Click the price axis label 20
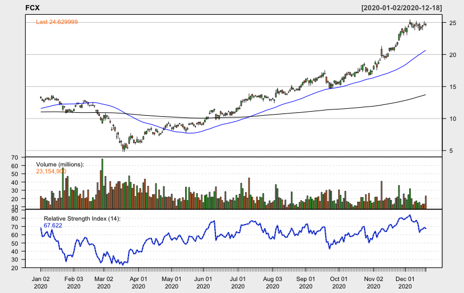The width and height of the screenshot is (464, 293). click(x=453, y=55)
